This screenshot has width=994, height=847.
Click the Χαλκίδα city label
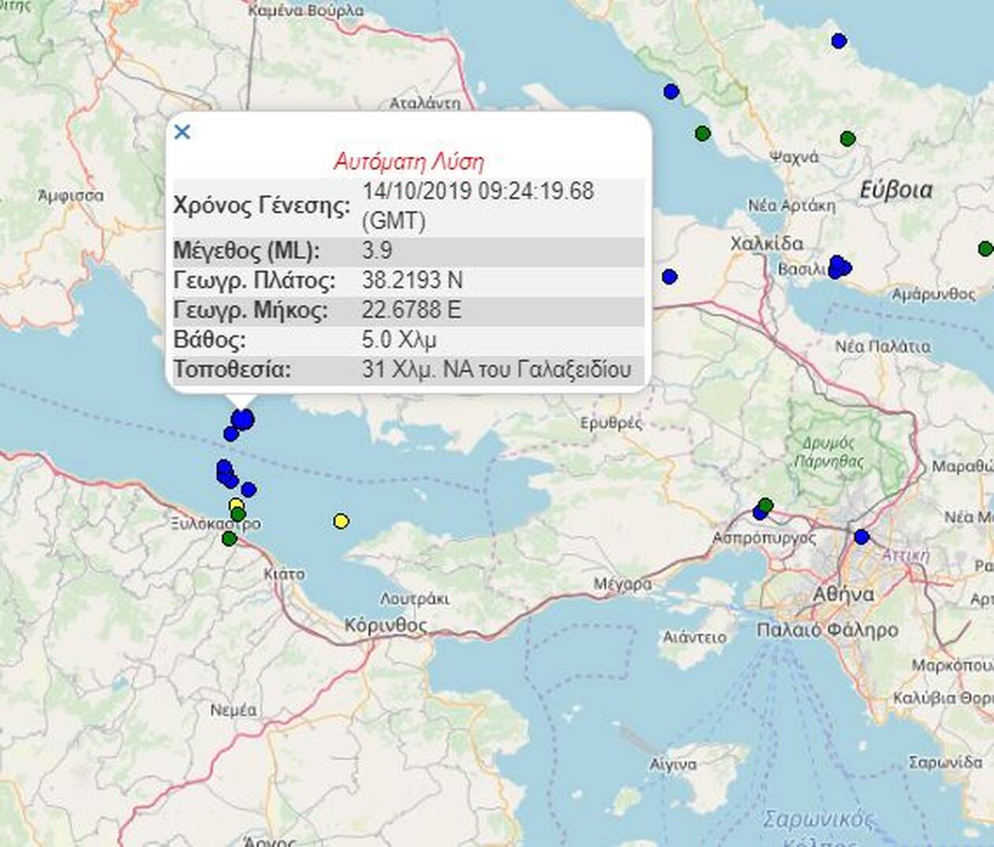click(x=766, y=244)
